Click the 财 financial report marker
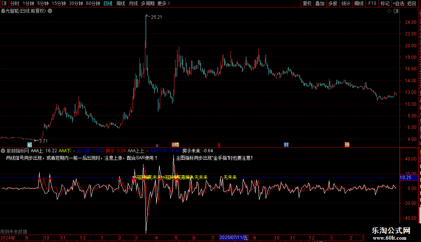The width and height of the screenshot is (421, 242). [286, 145]
